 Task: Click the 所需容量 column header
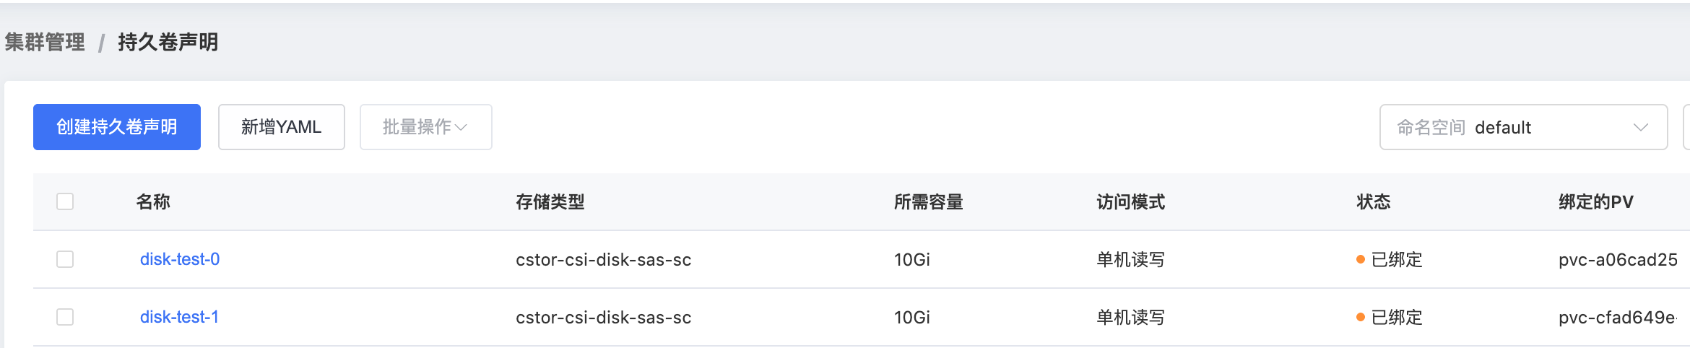click(928, 202)
